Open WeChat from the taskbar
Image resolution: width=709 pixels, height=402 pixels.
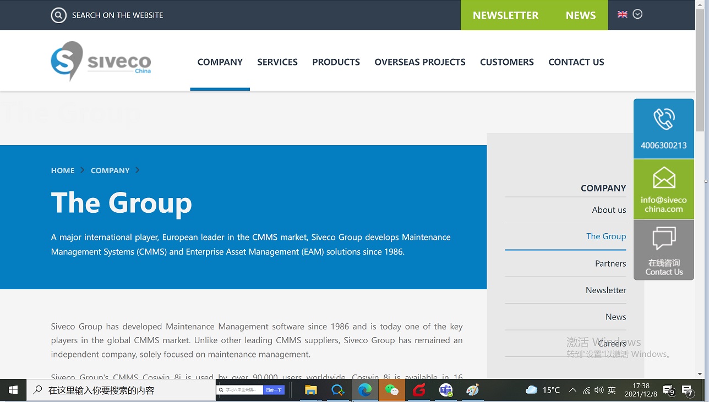391,390
